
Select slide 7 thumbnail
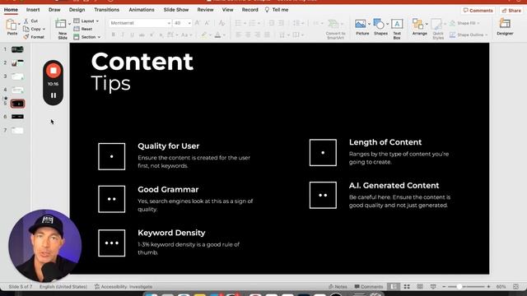click(x=17, y=130)
